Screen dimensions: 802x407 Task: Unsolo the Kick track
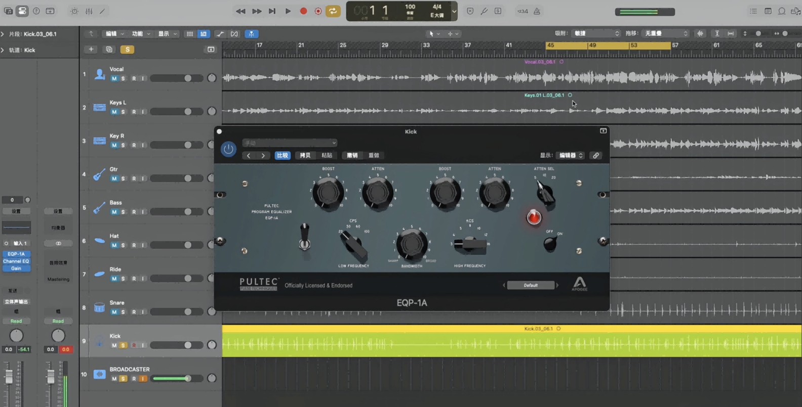[123, 345]
